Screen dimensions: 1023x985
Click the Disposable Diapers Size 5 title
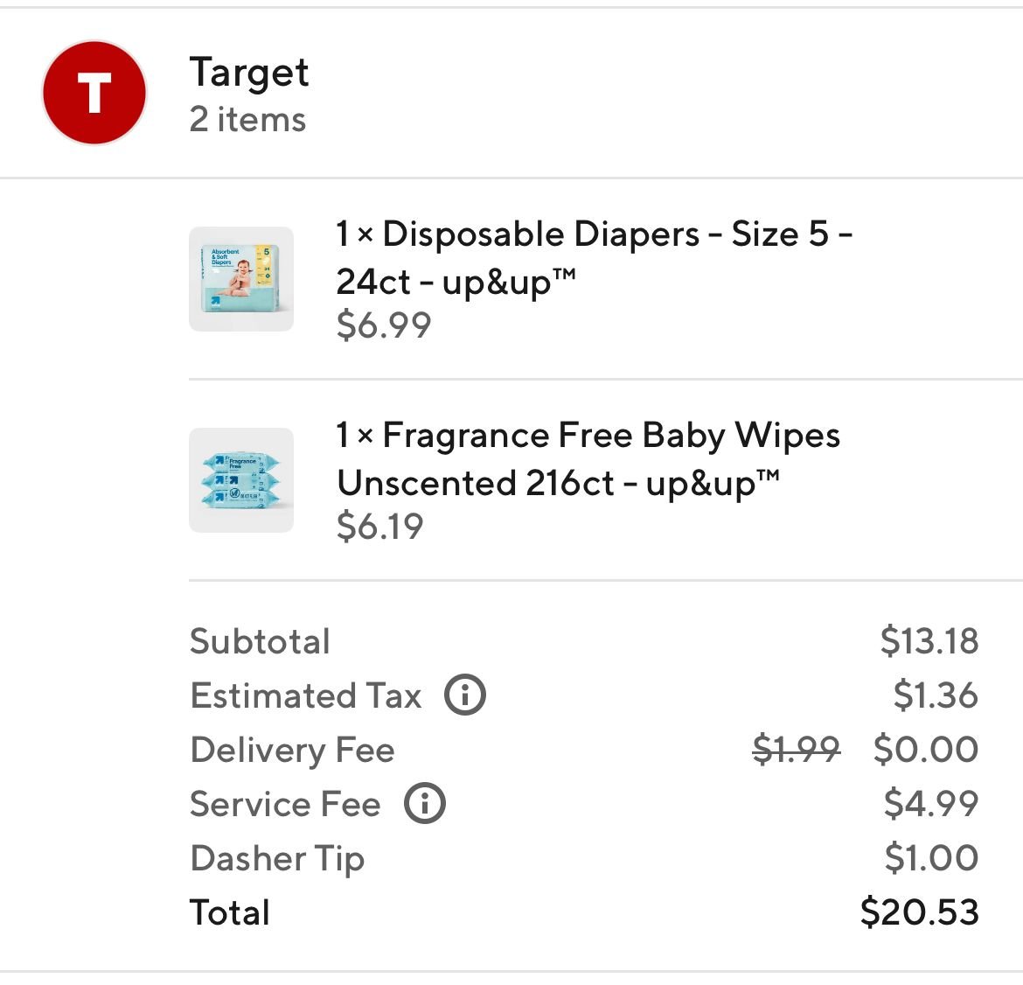[x=594, y=257]
